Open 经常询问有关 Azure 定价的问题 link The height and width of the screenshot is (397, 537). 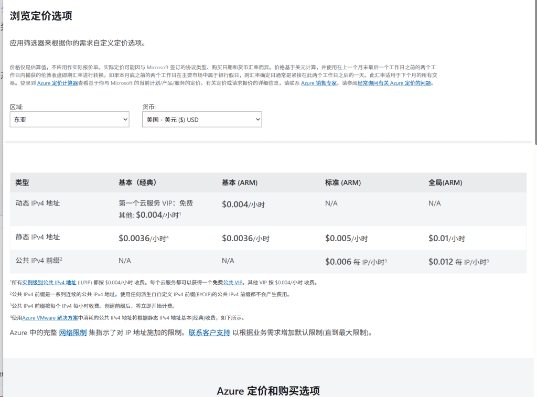click(x=394, y=83)
